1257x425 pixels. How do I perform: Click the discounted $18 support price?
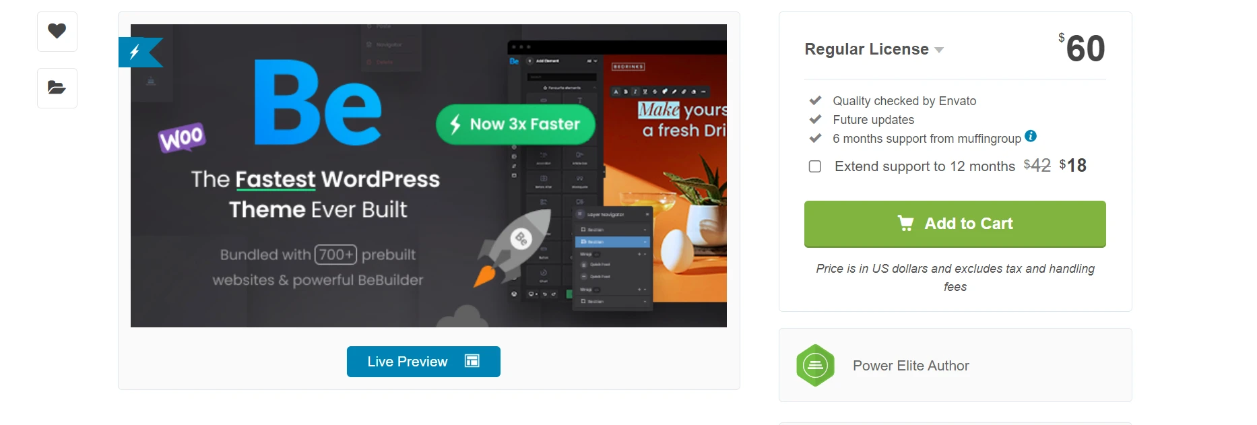1073,165
